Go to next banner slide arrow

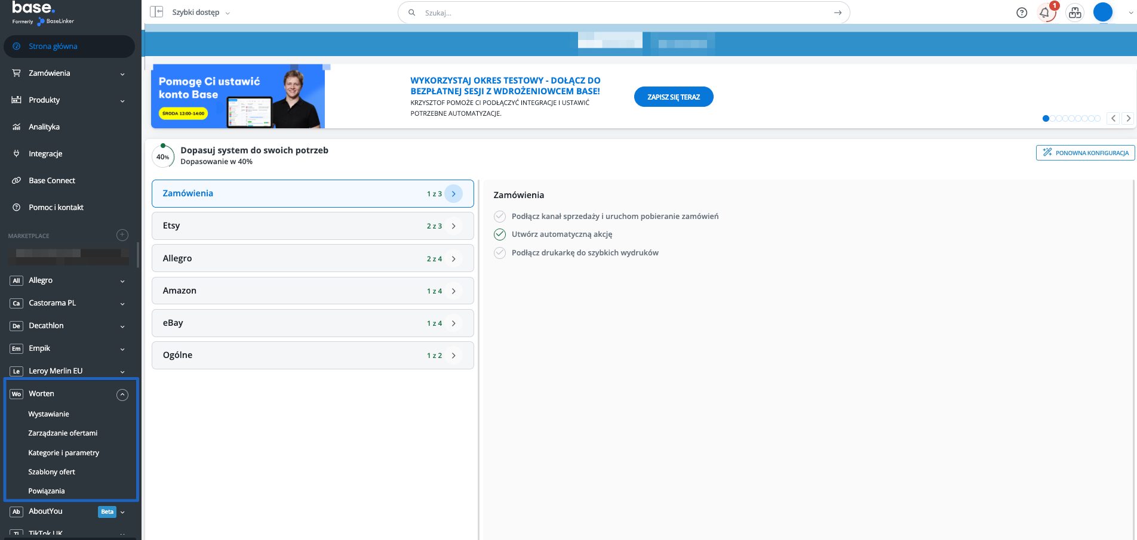tap(1128, 118)
